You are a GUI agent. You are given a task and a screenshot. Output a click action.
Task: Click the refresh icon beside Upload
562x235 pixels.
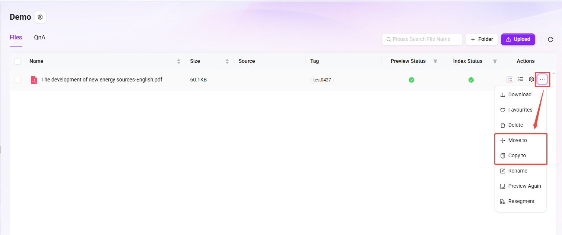tap(550, 39)
